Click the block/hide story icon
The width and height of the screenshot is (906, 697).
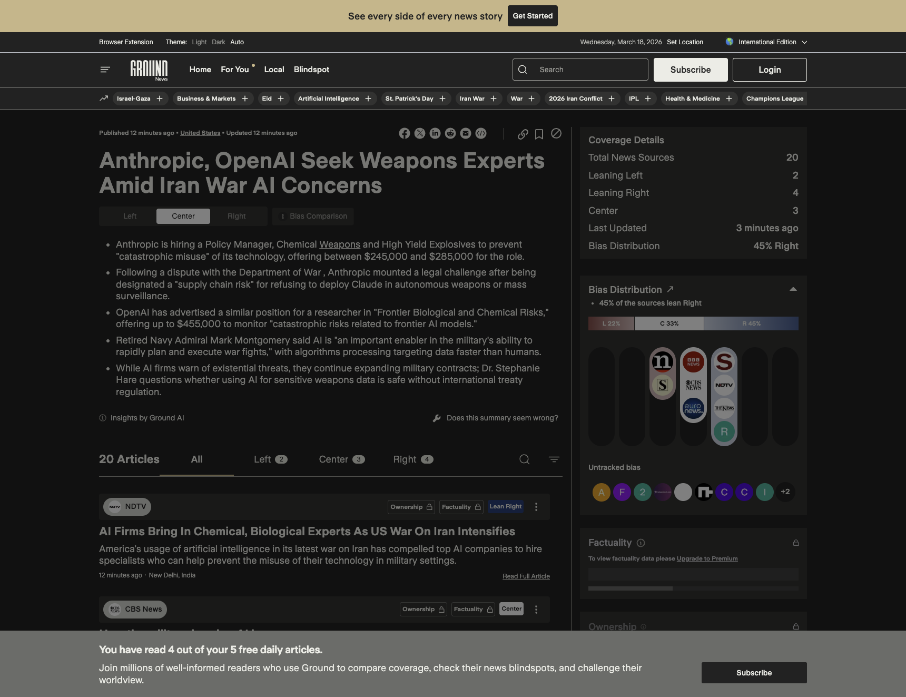[x=556, y=133]
